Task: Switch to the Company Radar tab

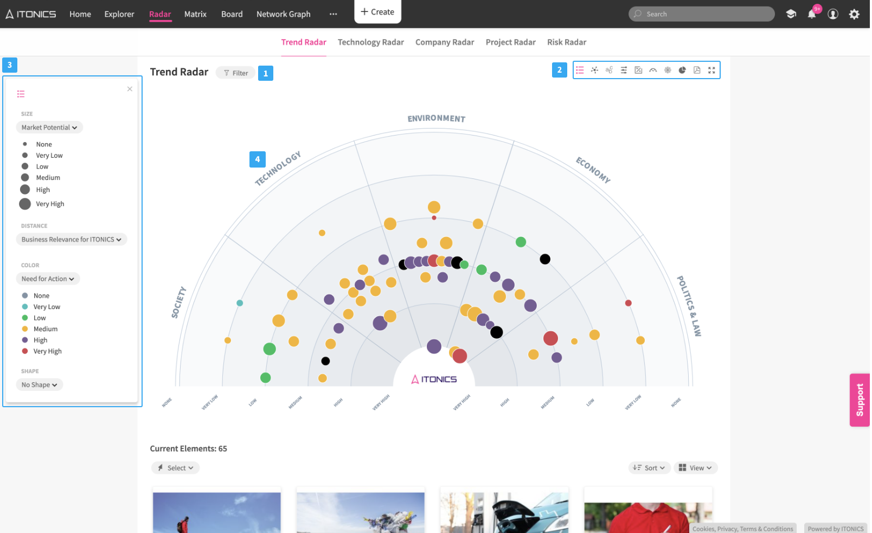Action: (445, 42)
